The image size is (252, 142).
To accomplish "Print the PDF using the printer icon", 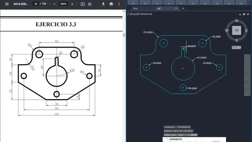I will pyautogui.click(x=111, y=4).
